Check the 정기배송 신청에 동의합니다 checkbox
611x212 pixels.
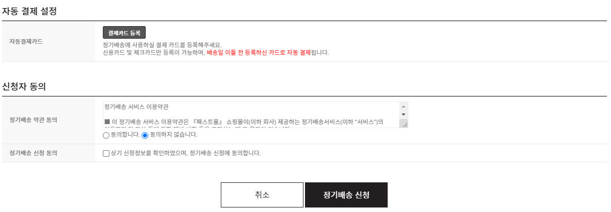pyautogui.click(x=106, y=153)
